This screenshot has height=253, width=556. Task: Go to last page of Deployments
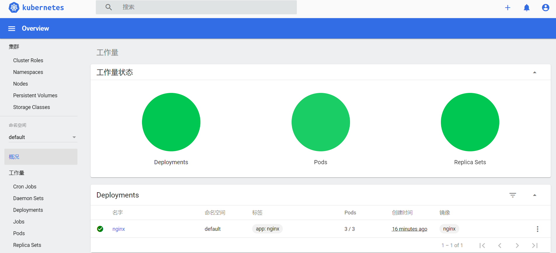[535, 245]
